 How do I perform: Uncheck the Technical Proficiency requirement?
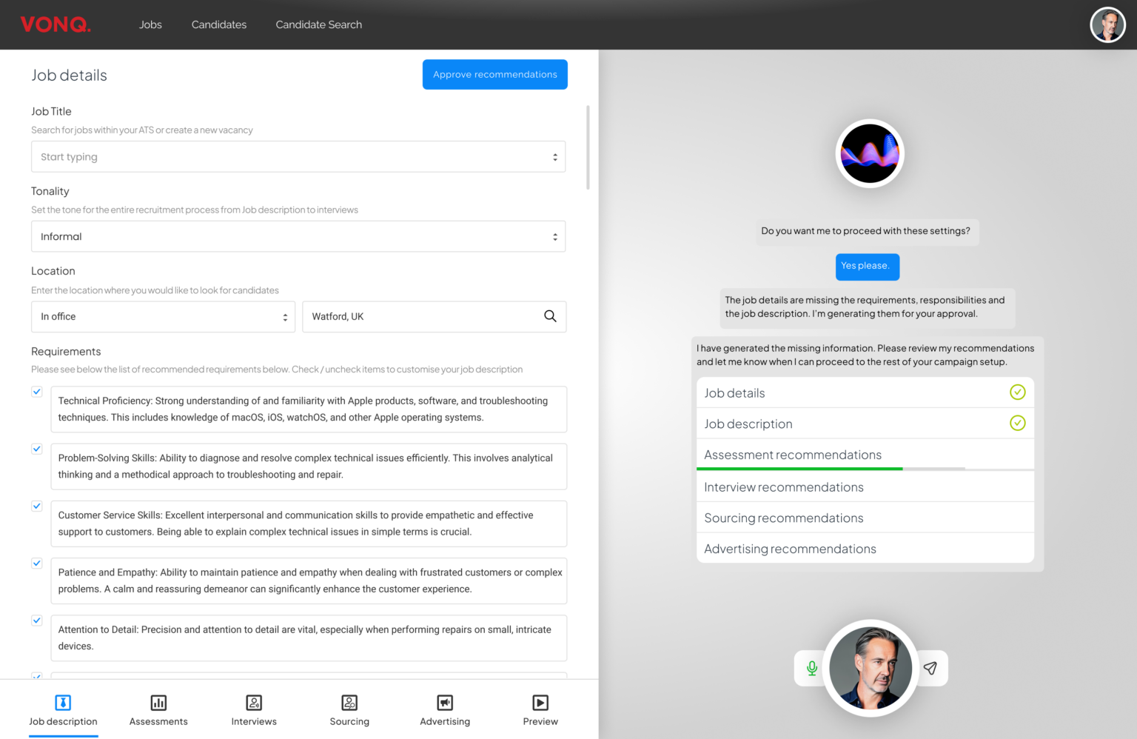click(x=36, y=392)
